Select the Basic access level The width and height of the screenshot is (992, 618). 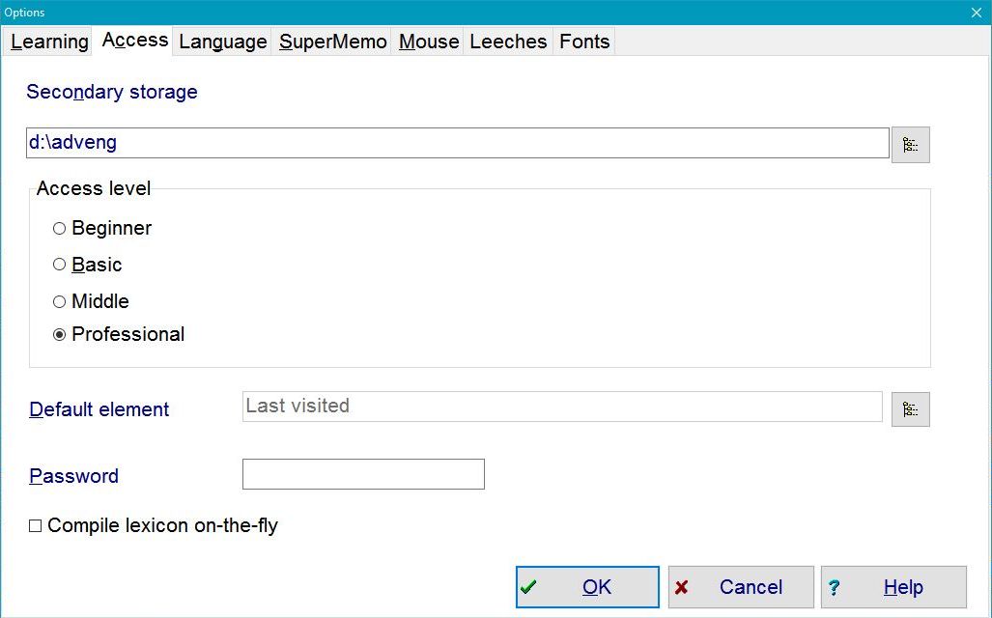tap(60, 265)
